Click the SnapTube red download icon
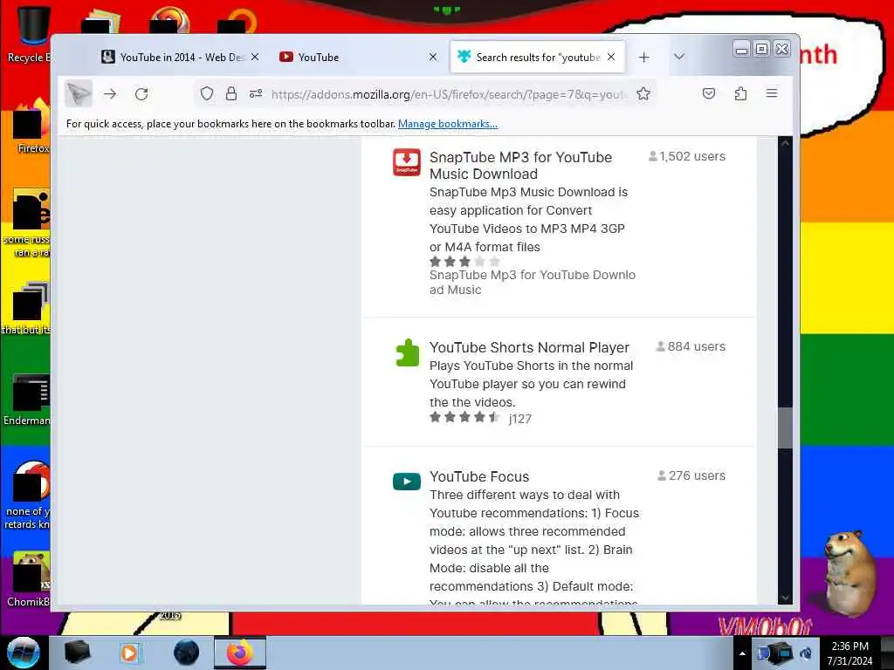The image size is (894, 670). tap(407, 162)
